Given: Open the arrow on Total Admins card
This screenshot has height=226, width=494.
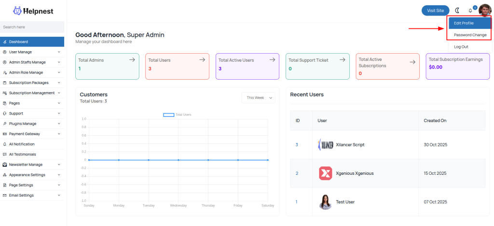Looking at the screenshot, I should pos(132,60).
